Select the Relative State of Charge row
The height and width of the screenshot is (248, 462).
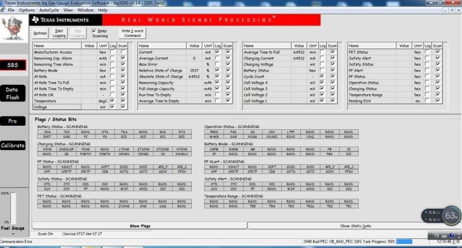coord(185,70)
